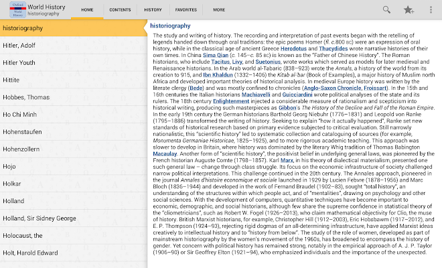
Task: Follow the Thucydides link
Action: 334,48
